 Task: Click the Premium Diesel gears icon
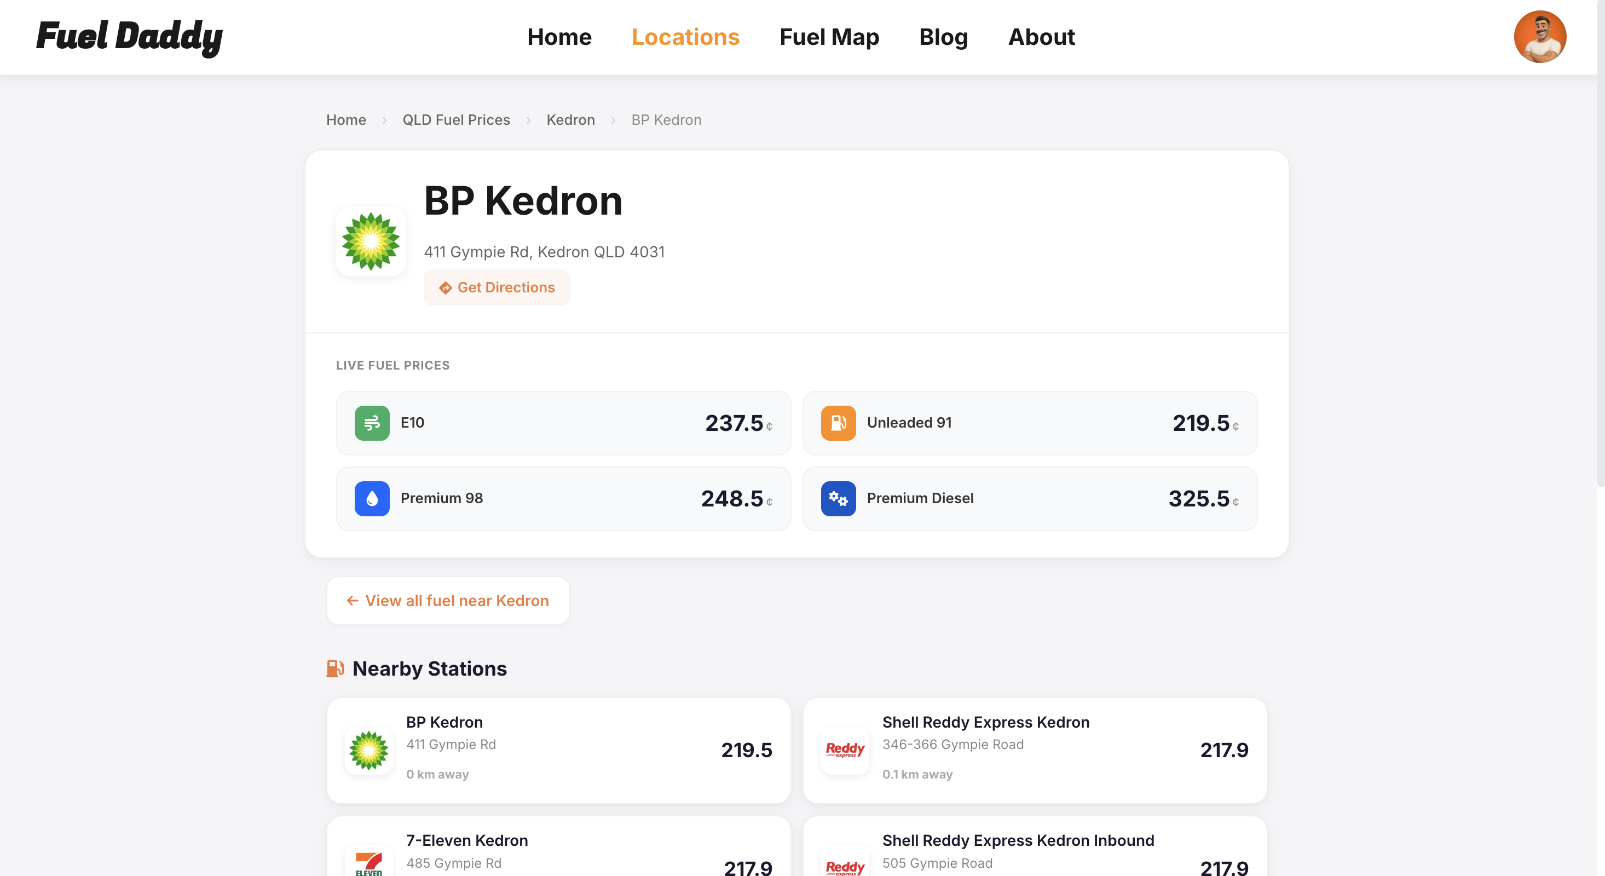point(838,498)
